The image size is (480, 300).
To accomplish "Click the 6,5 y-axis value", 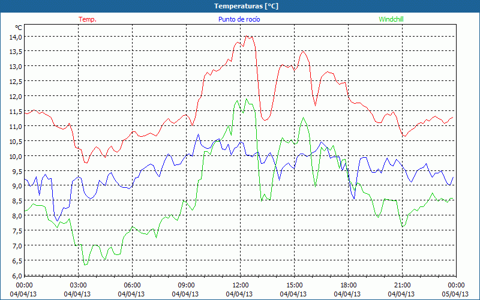I will tap(17, 261).
